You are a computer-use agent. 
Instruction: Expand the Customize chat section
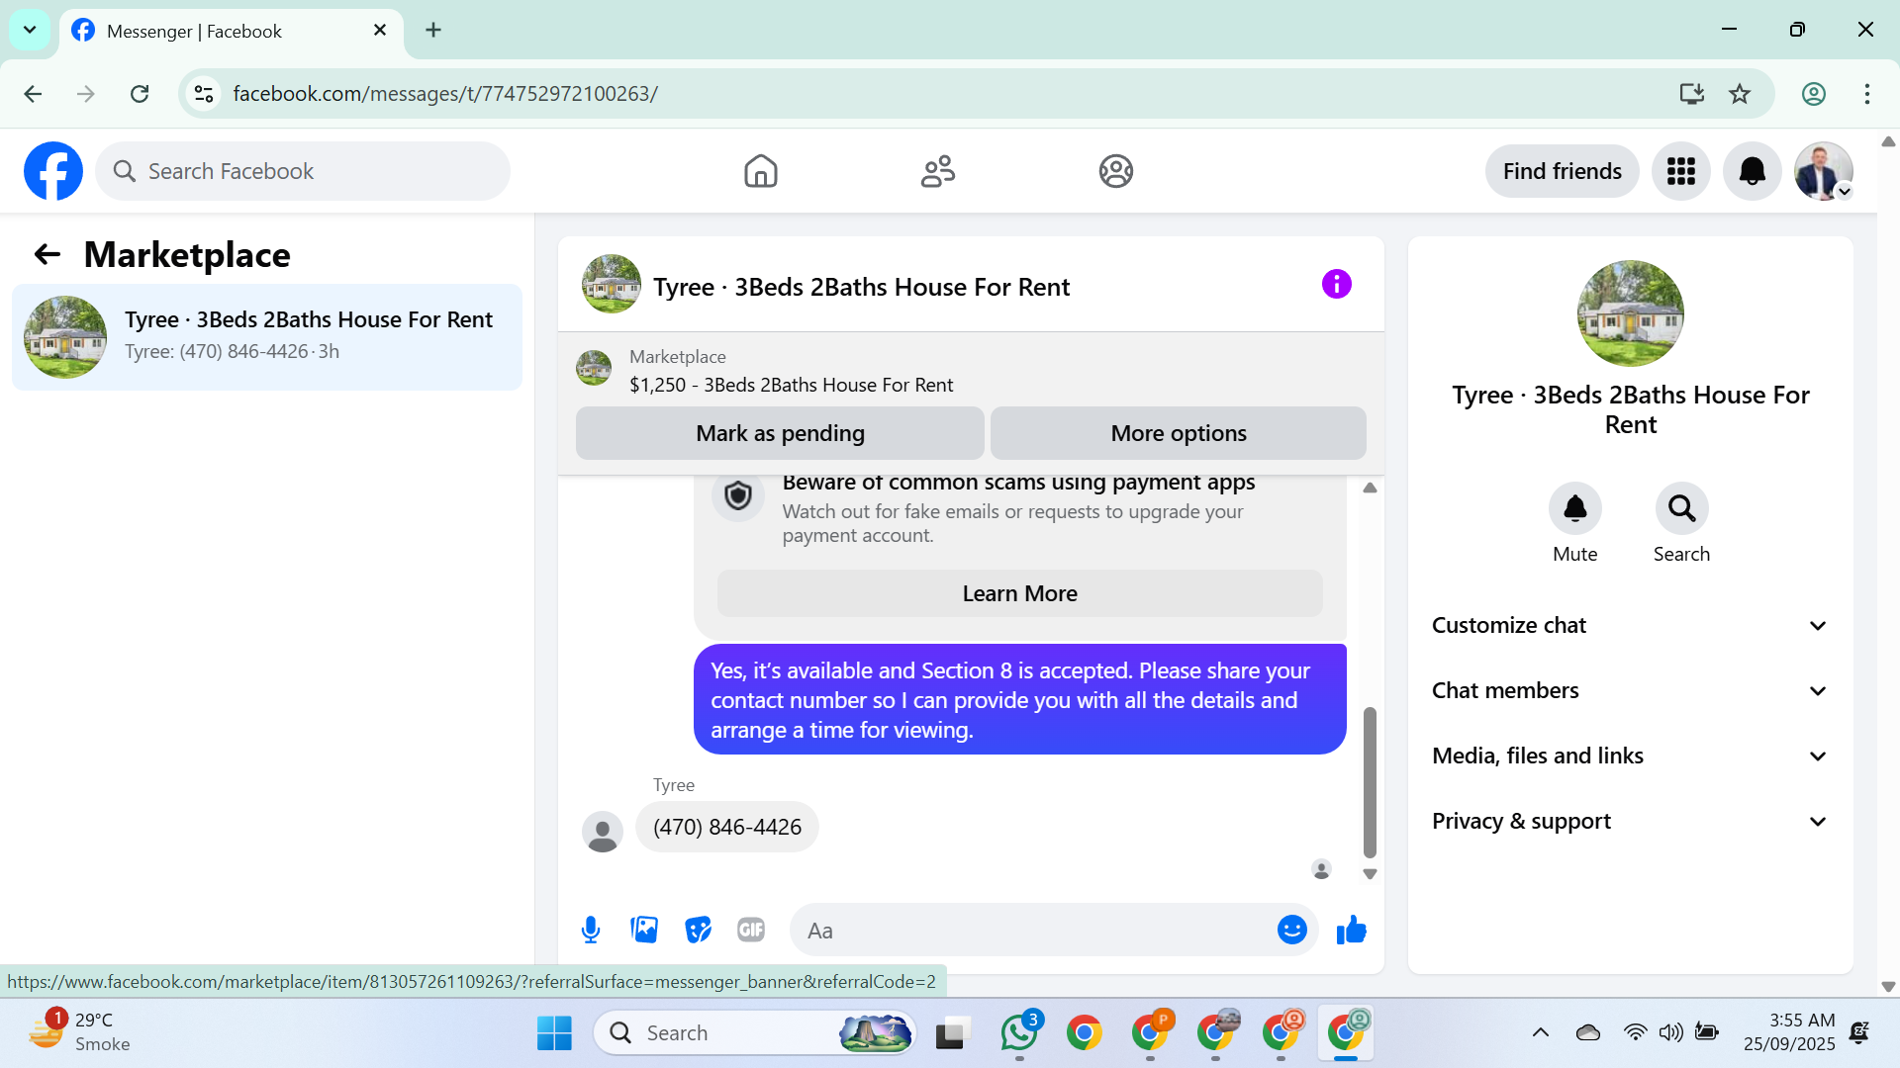coord(1630,626)
